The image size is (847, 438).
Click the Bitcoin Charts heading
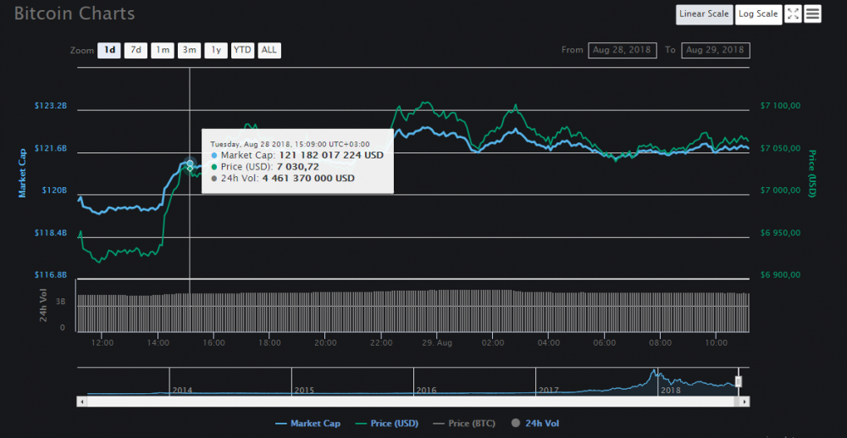[x=75, y=13]
